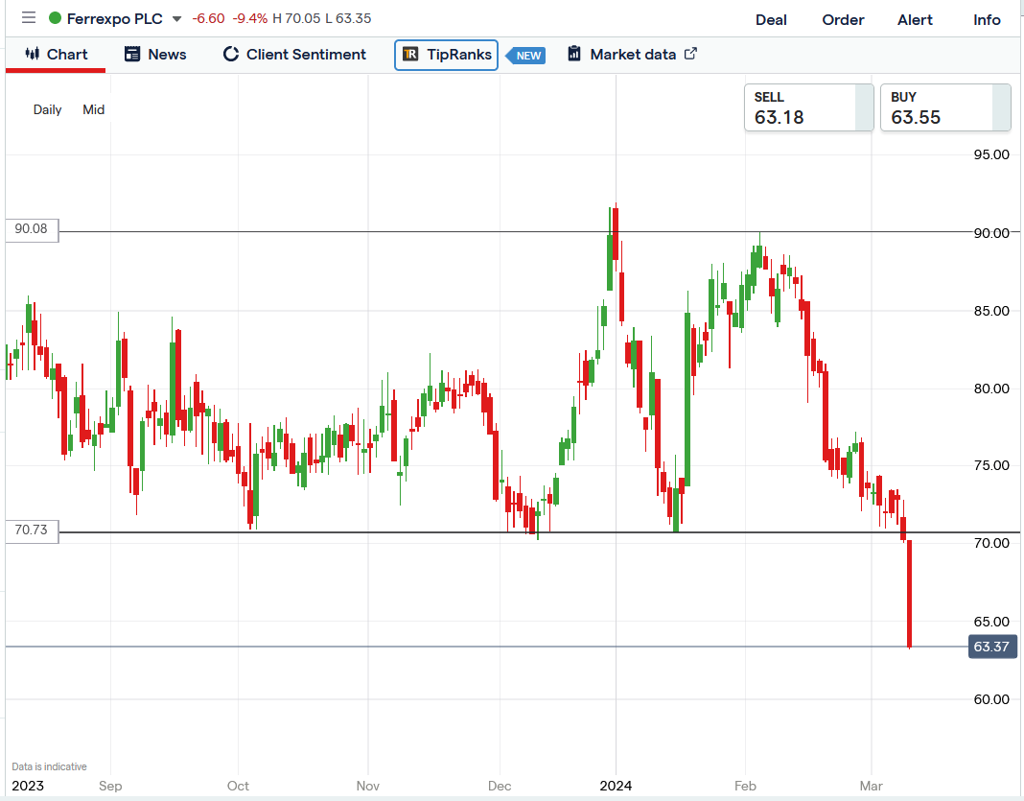1024x801 pixels.
Task: Click the TipRanks logo icon
Action: pos(410,55)
